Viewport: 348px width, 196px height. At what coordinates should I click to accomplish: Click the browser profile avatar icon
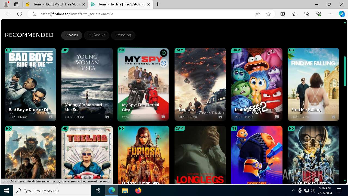[6, 4]
